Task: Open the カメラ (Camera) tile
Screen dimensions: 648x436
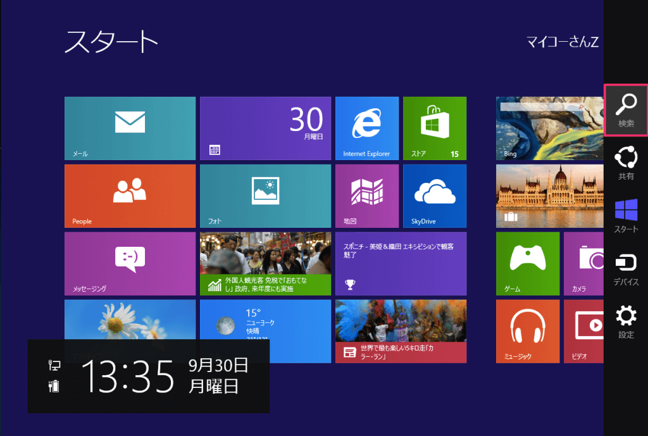Action: point(583,264)
